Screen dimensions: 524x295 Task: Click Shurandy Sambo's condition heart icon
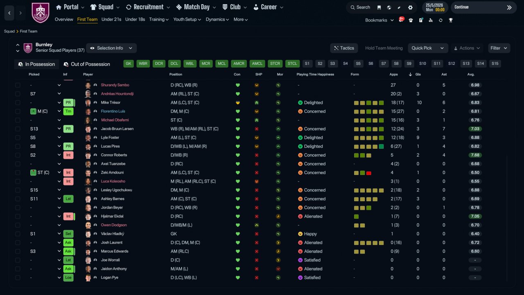pyautogui.click(x=237, y=85)
